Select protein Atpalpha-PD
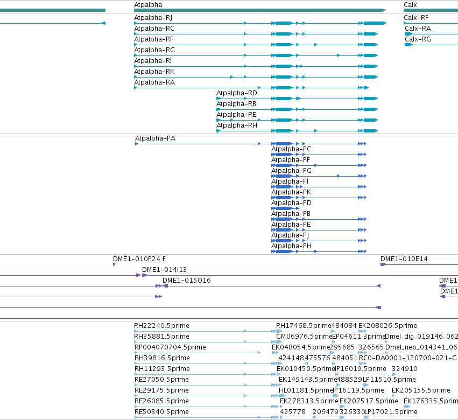 pos(291,203)
